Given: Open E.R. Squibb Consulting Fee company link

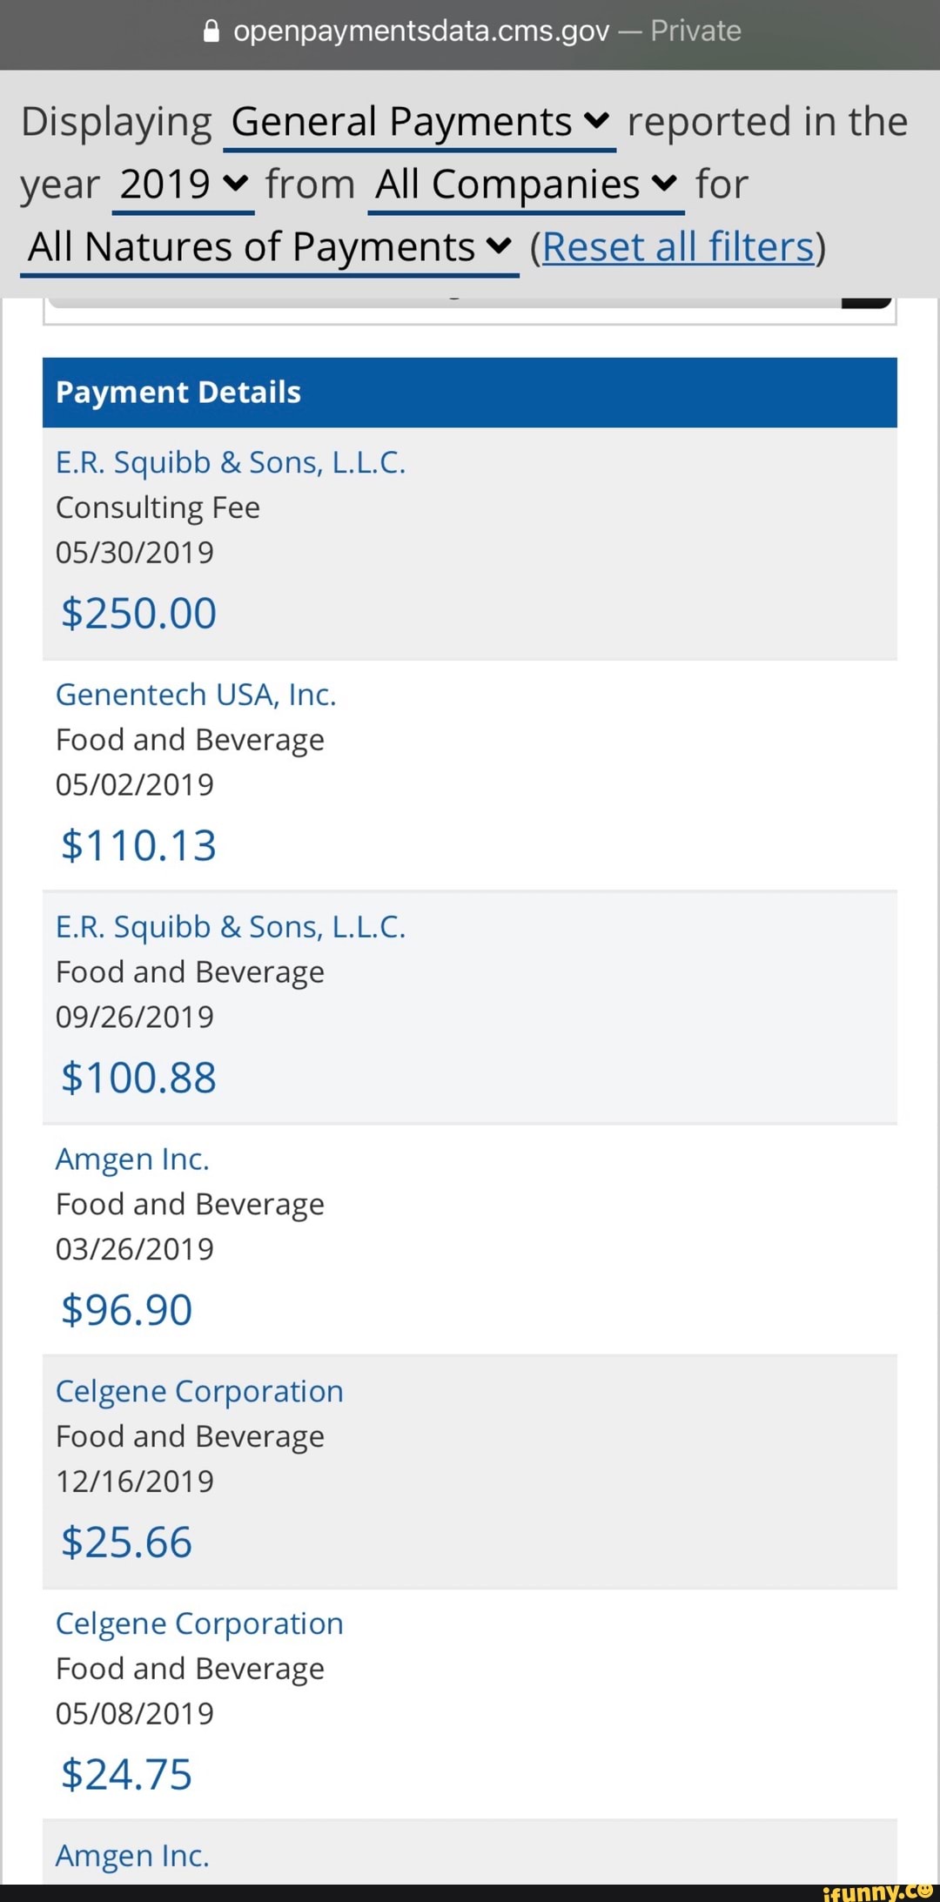Looking at the screenshot, I should pyautogui.click(x=231, y=463).
